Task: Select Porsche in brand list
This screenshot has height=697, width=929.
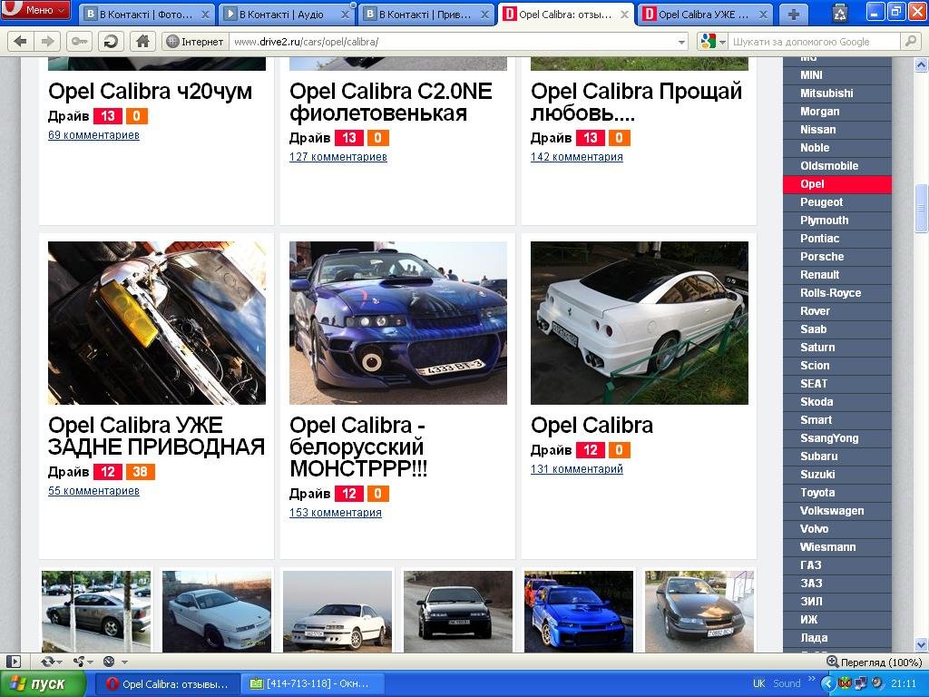Action: [836, 257]
